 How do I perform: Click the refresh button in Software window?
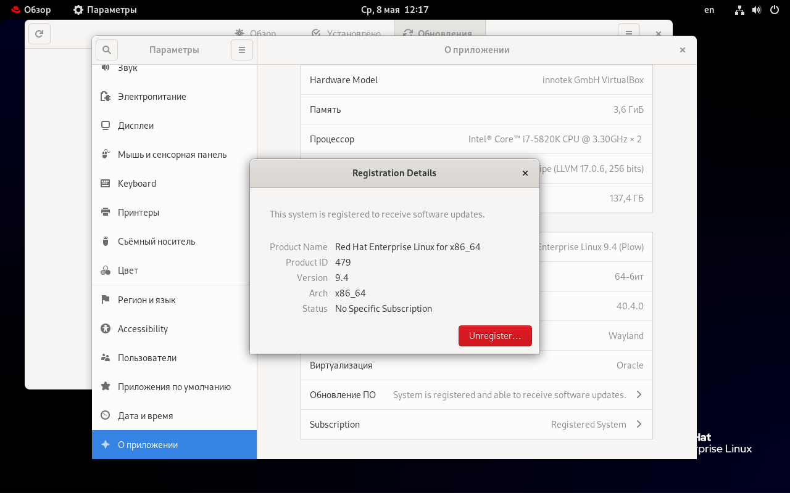pyautogui.click(x=39, y=34)
